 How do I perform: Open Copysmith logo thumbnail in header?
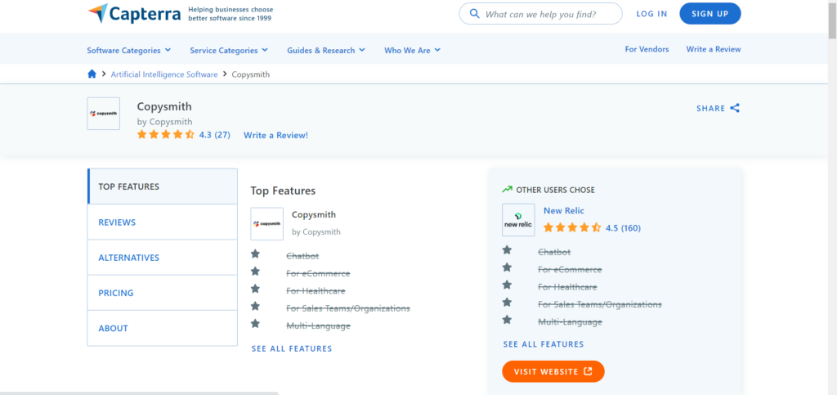coord(104,113)
